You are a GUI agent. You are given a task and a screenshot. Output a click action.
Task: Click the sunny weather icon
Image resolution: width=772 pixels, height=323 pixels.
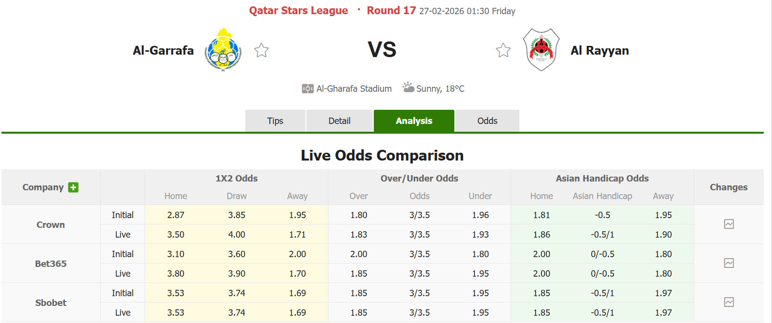[407, 88]
